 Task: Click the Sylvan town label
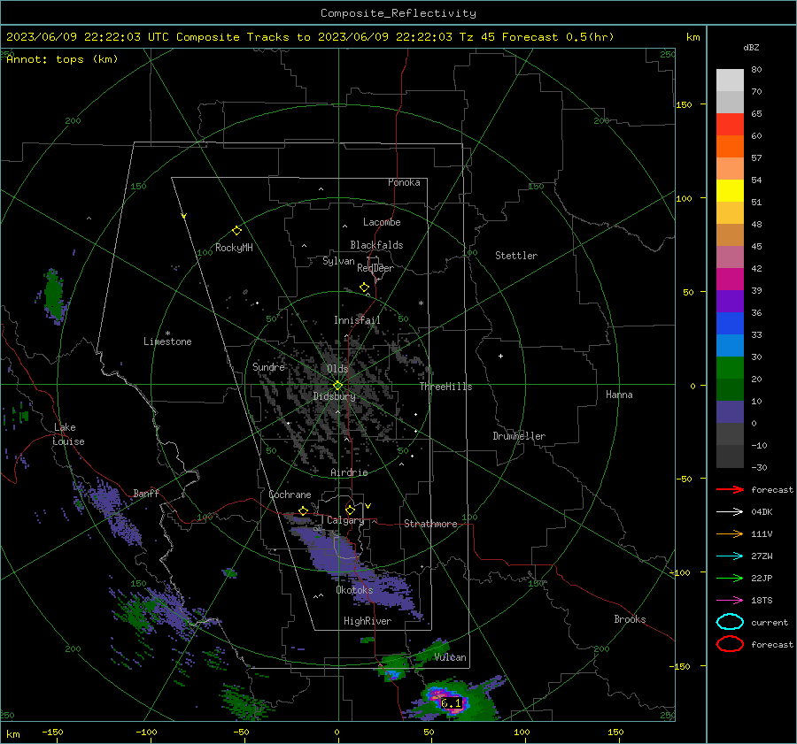(338, 261)
